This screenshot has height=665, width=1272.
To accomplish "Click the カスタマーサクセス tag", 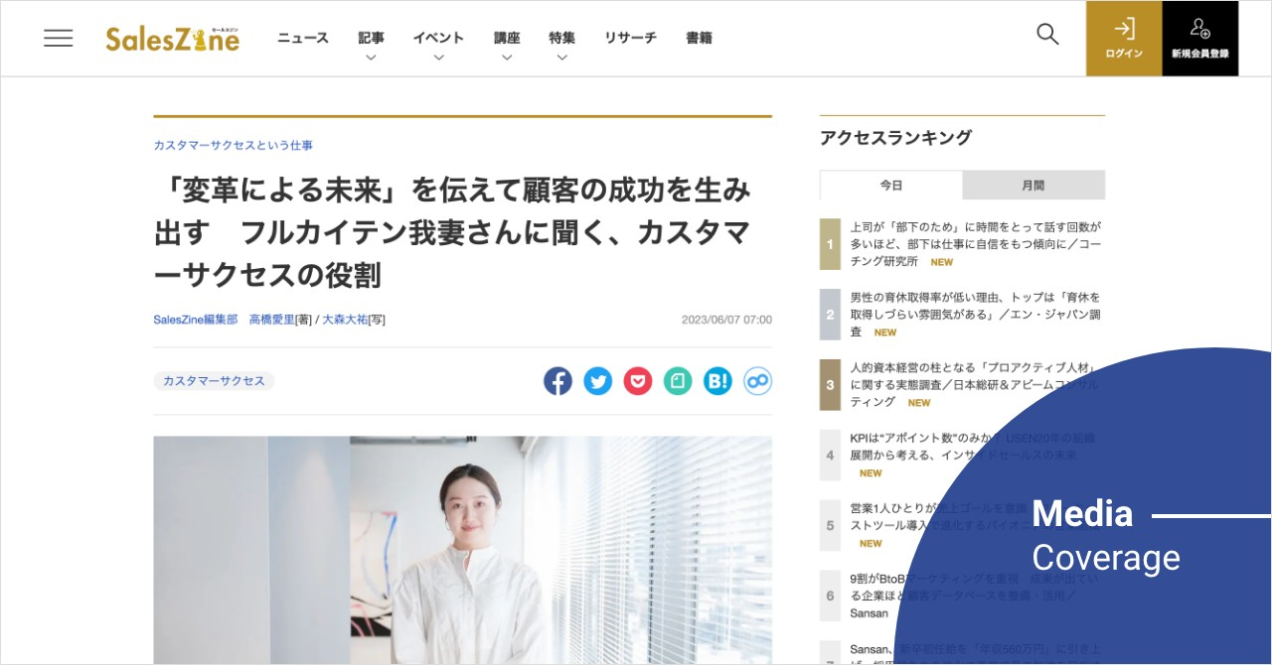I will point(214,381).
